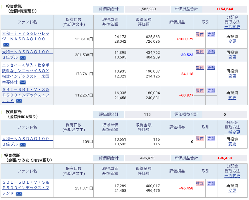
Task: Click total profit +154,644
Action: click(x=224, y=9)
